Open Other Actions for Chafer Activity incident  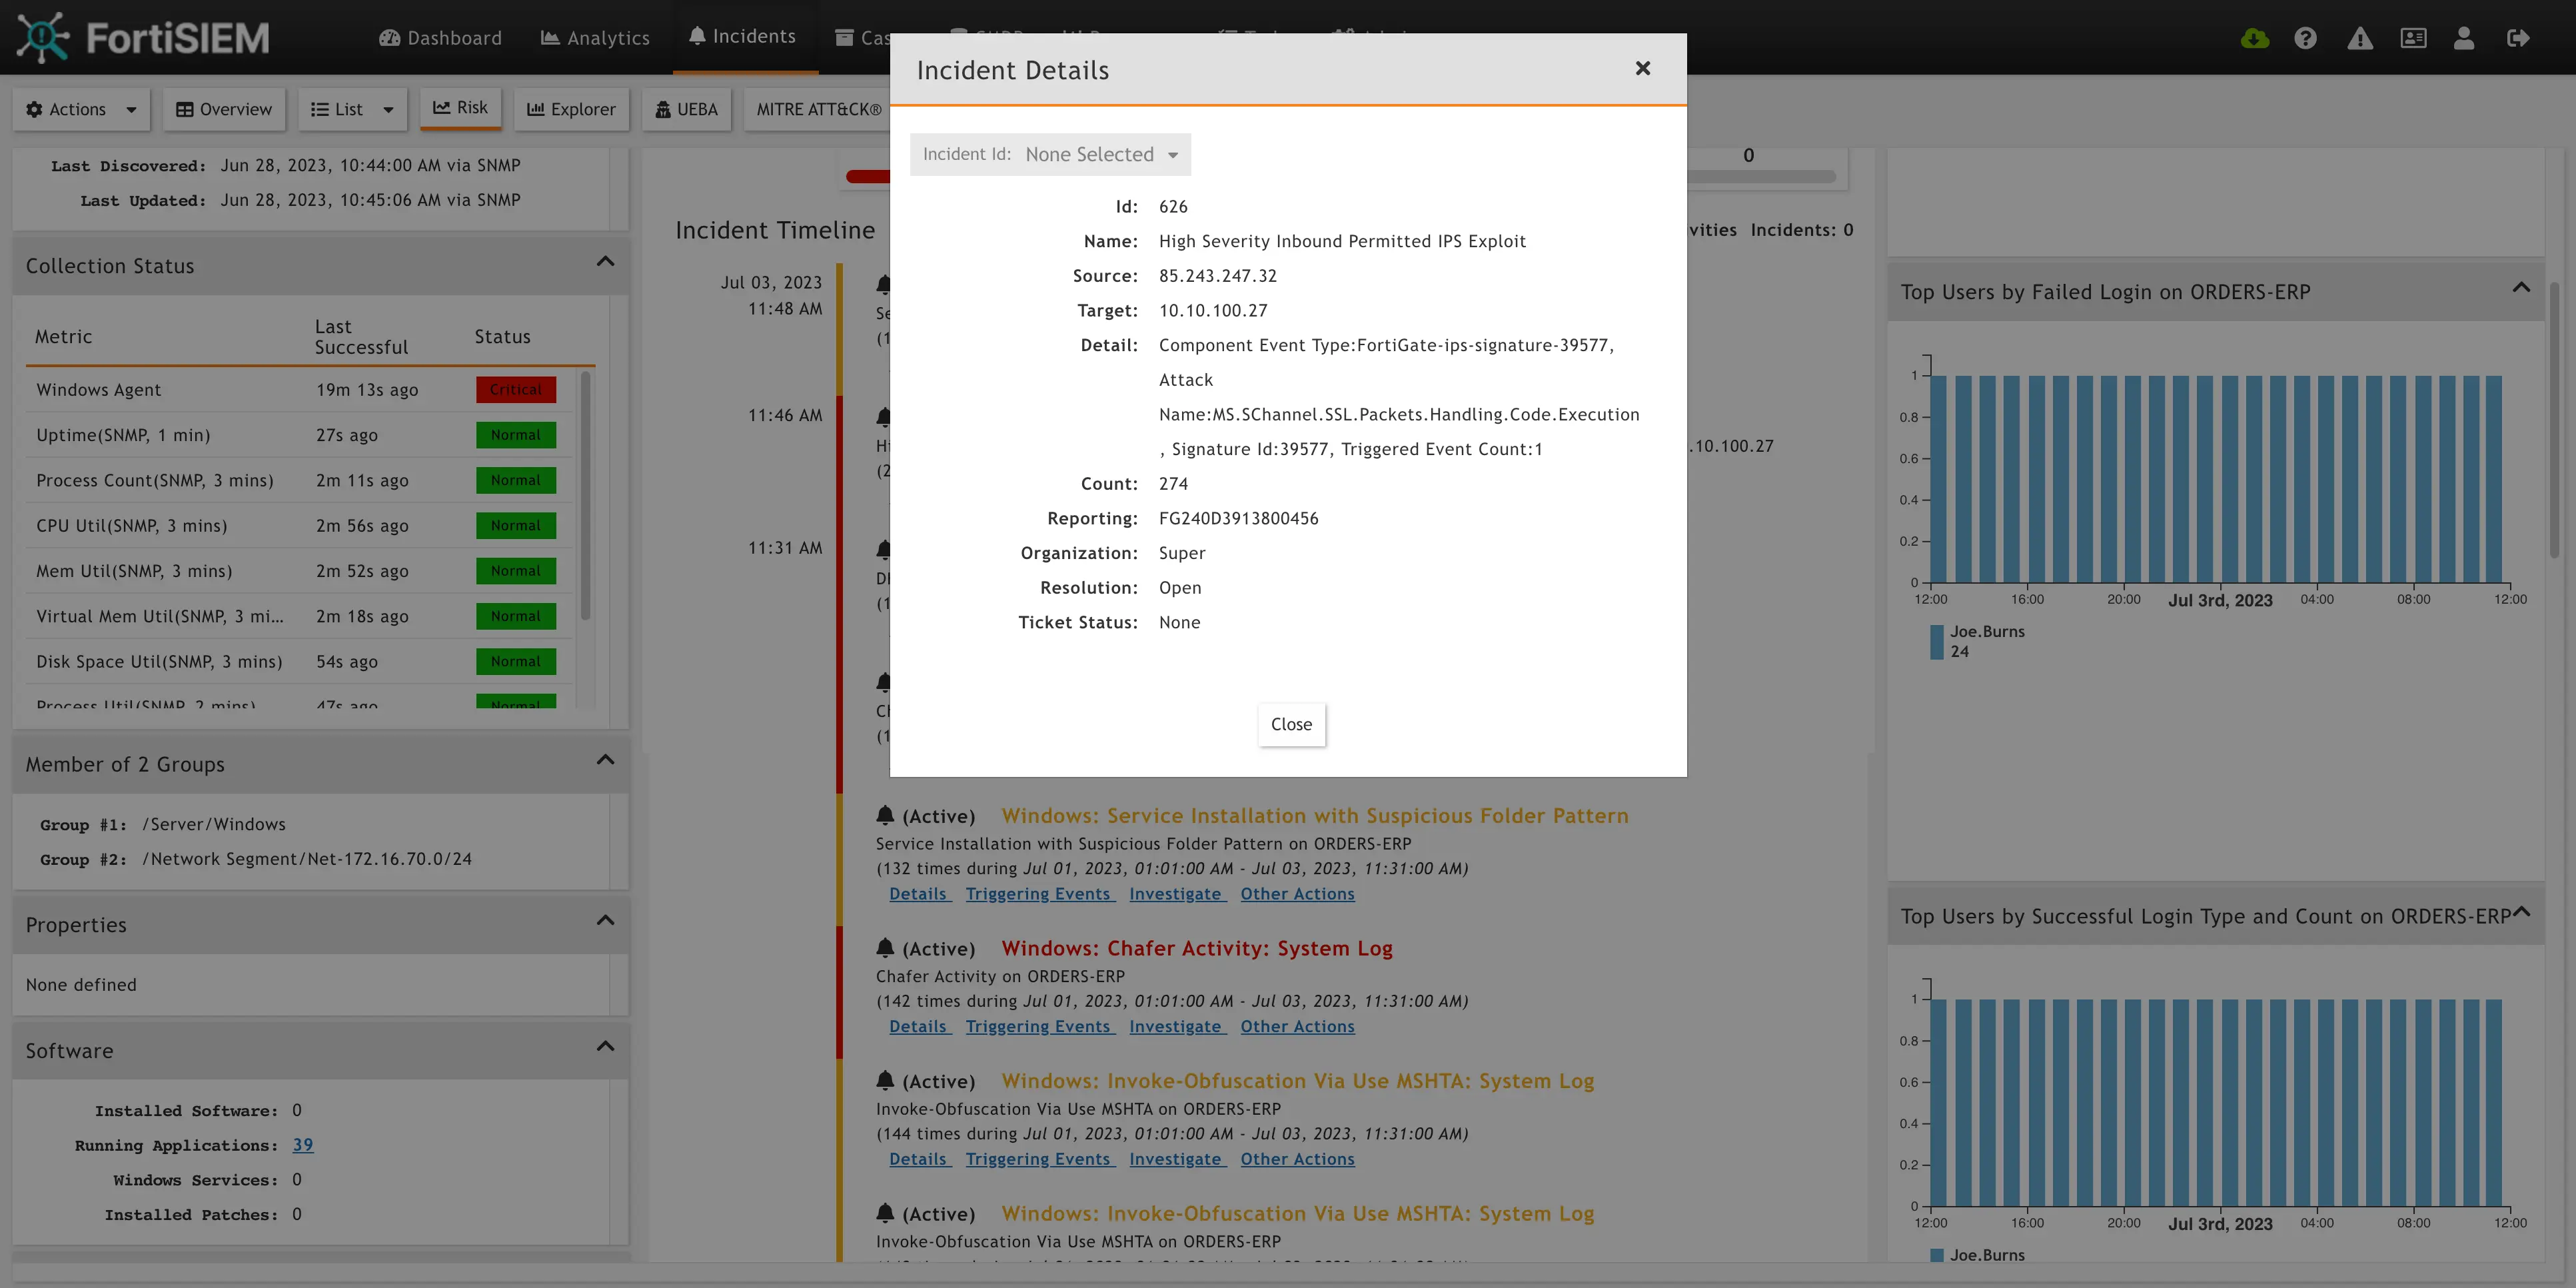[1297, 1026]
